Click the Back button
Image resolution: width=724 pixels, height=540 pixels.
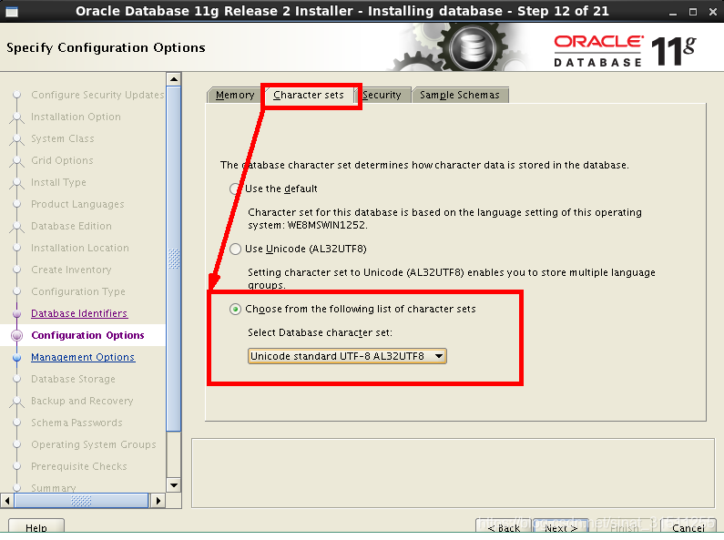click(504, 527)
